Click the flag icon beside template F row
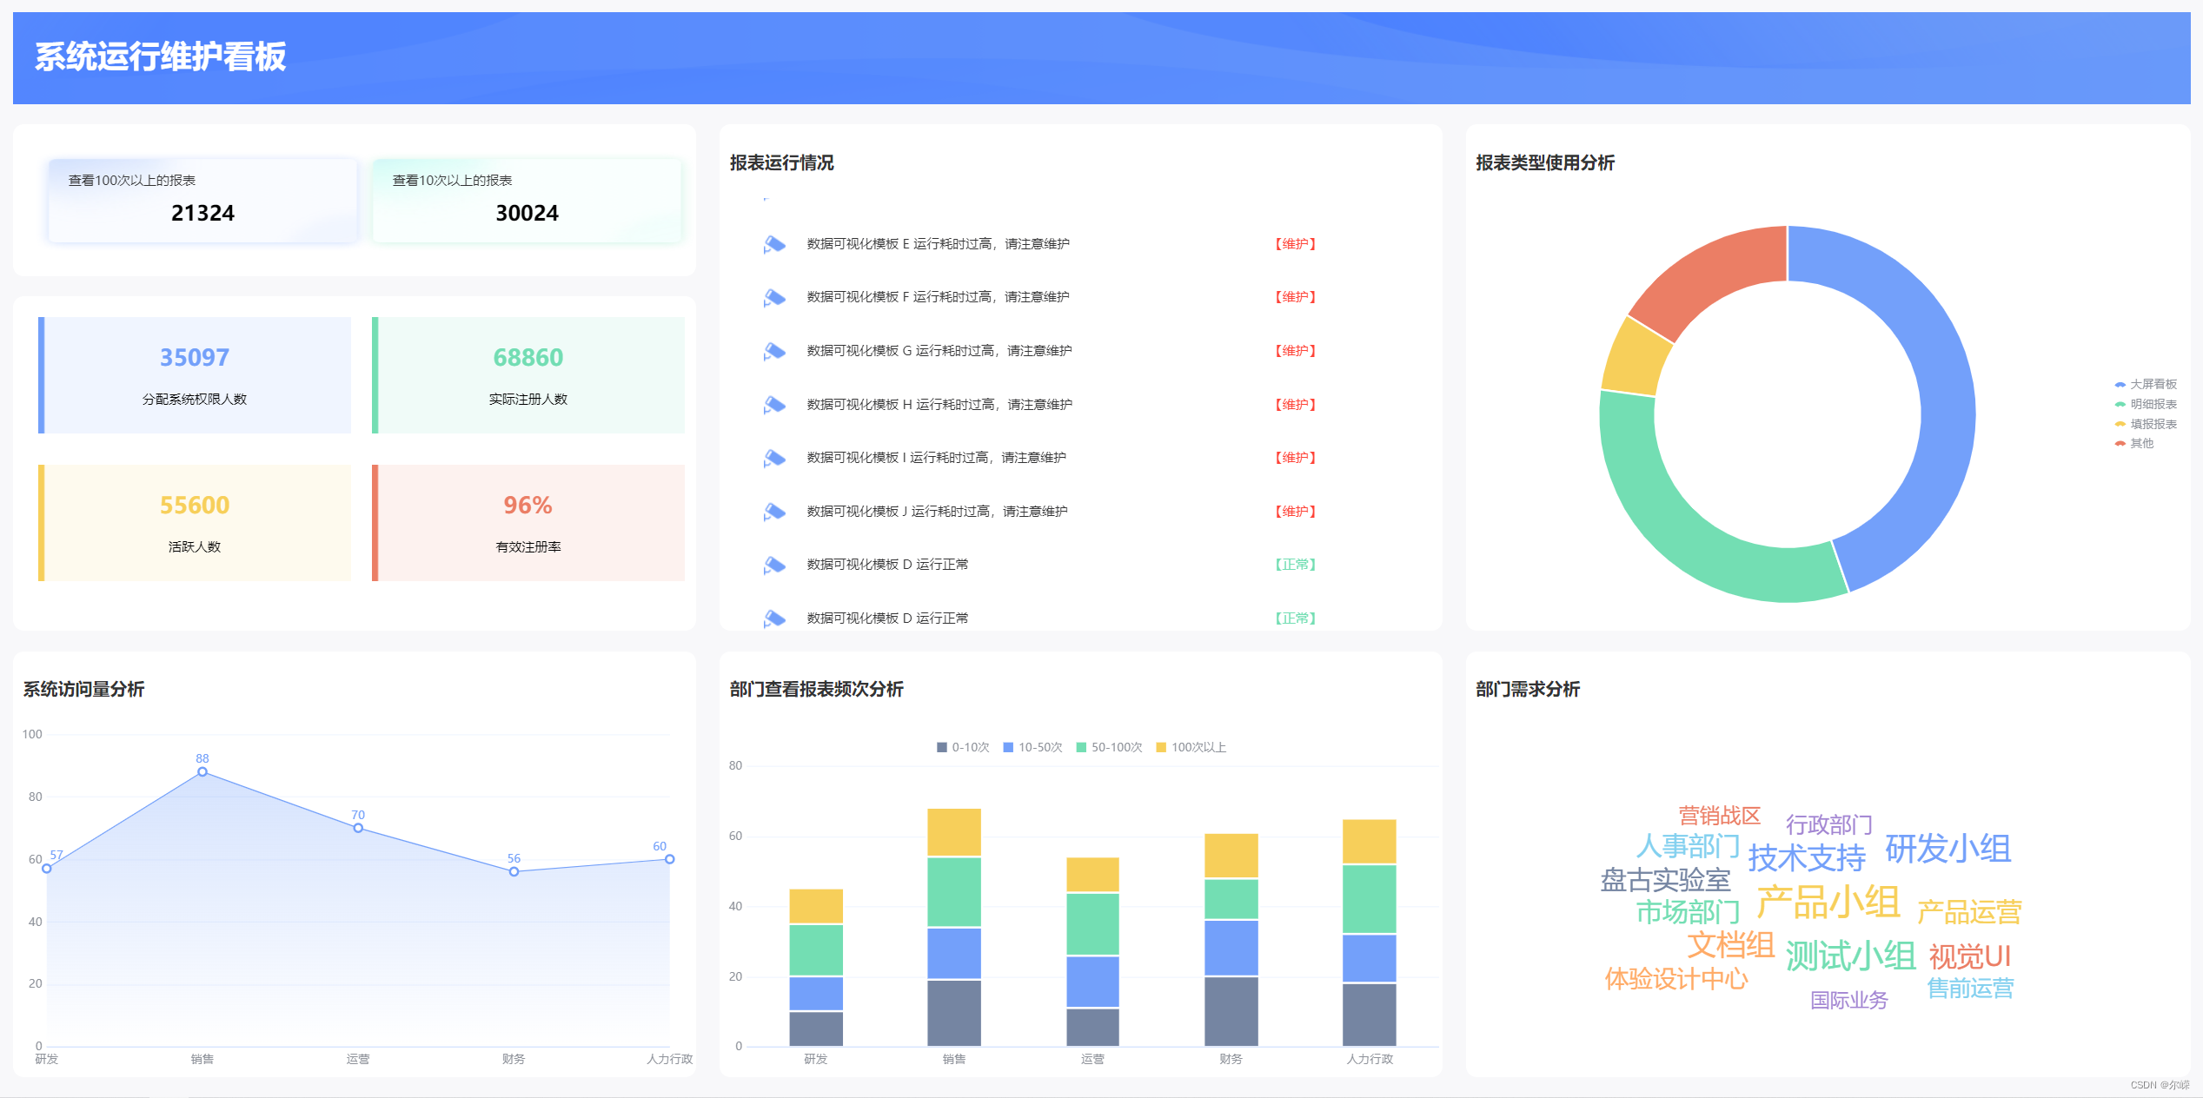Viewport: 2203px width, 1098px height. 773,298
